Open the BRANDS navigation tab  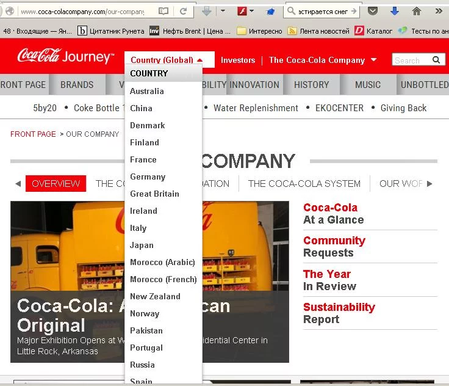point(77,85)
